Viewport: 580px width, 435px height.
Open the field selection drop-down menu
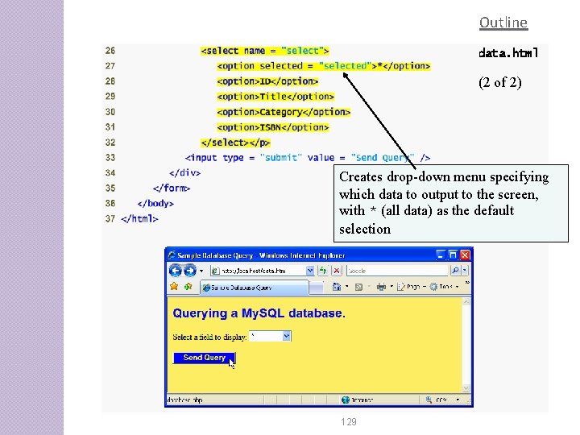coord(271,336)
